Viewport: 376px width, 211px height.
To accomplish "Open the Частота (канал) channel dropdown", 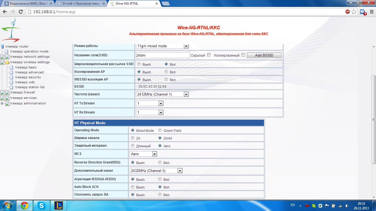I will [162, 94].
